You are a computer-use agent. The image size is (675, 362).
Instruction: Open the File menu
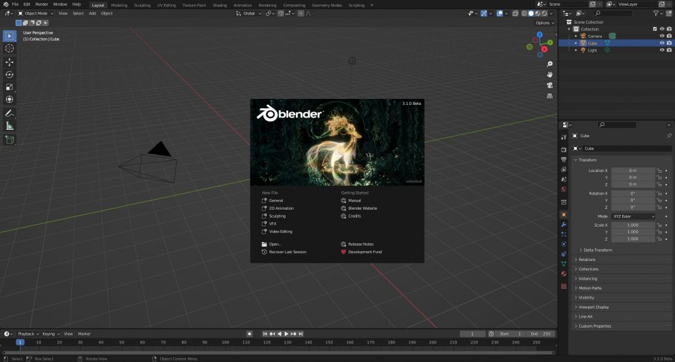coord(15,5)
